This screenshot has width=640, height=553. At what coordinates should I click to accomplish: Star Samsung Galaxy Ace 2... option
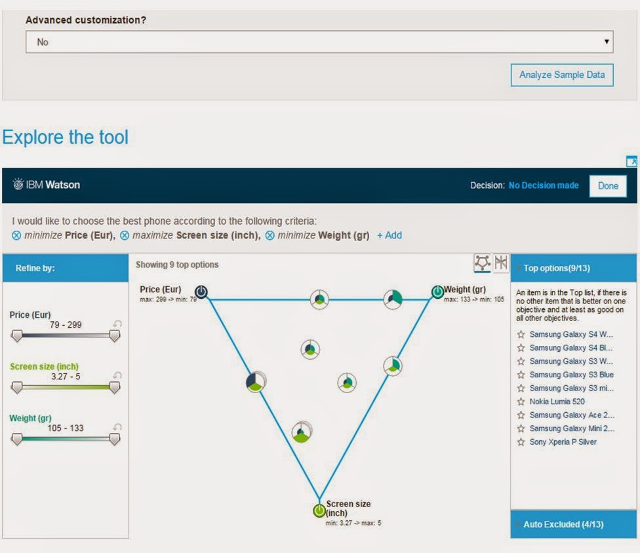(x=521, y=415)
